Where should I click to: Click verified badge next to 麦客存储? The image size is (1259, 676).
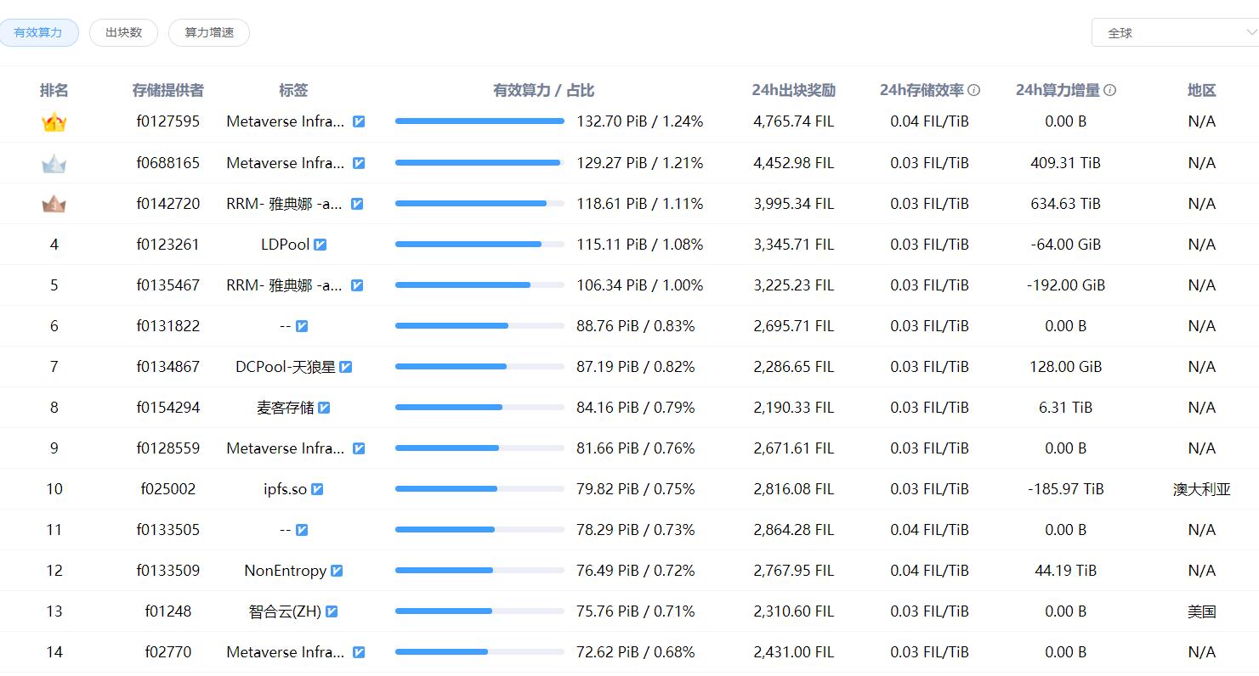tap(324, 408)
